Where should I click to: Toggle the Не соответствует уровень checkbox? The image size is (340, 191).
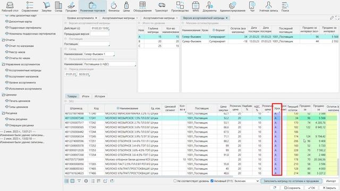point(175,181)
